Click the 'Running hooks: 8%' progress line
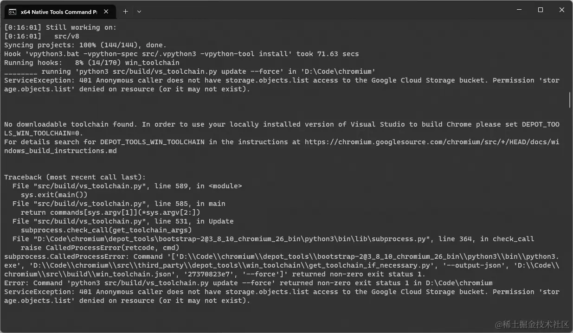The image size is (573, 333). point(91,63)
